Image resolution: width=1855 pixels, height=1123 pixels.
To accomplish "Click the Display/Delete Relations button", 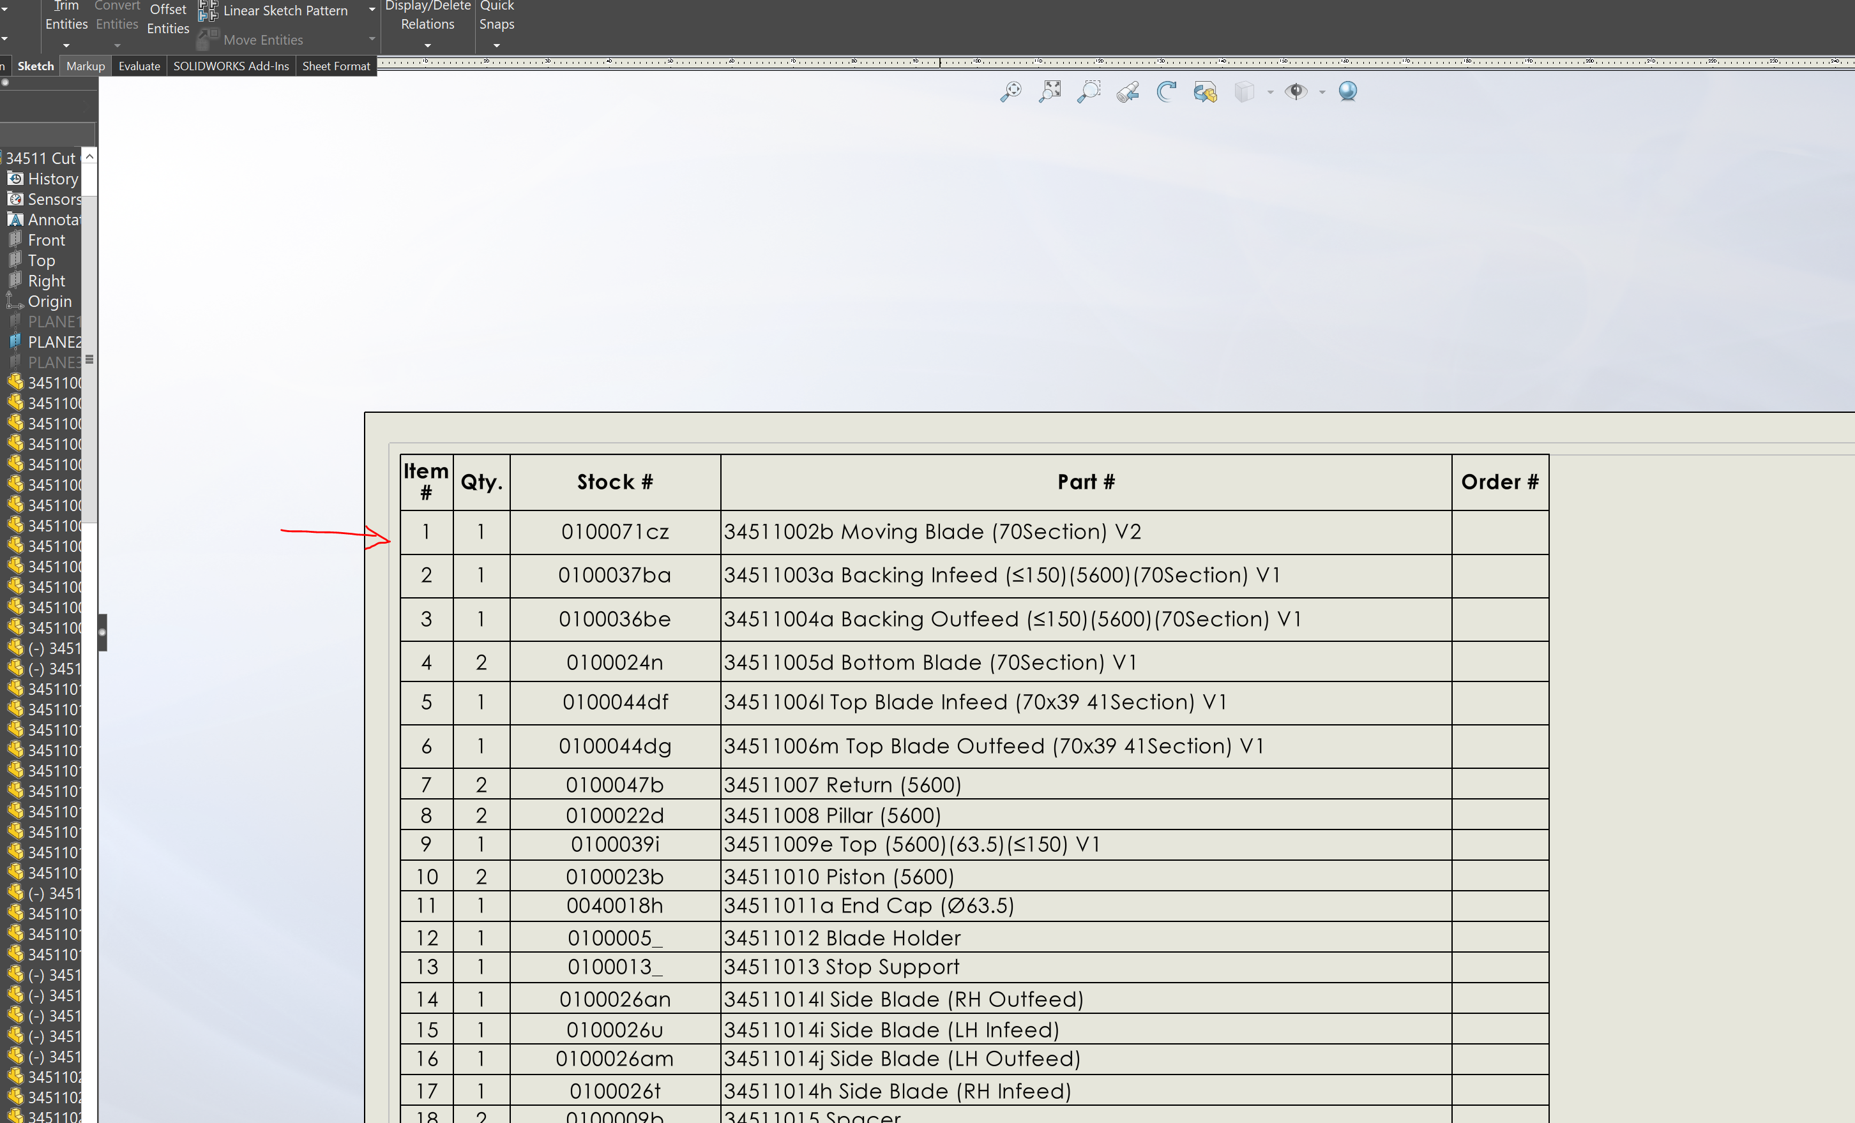I will point(428,15).
